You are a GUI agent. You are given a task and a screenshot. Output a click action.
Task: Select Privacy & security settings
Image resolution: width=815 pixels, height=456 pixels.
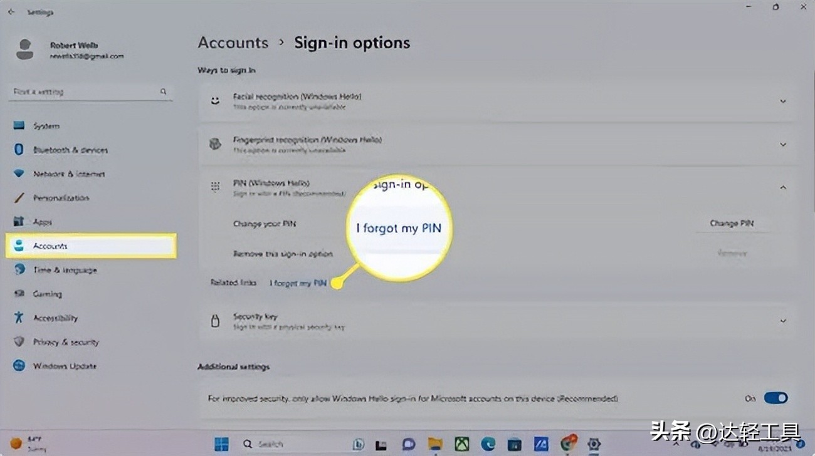pyautogui.click(x=66, y=342)
